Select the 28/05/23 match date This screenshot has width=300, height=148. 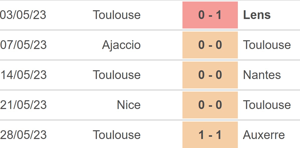point(23,135)
